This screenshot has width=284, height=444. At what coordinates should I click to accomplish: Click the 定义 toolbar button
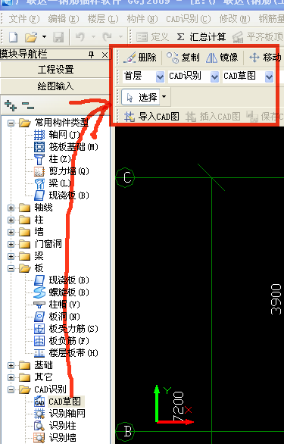point(152,37)
